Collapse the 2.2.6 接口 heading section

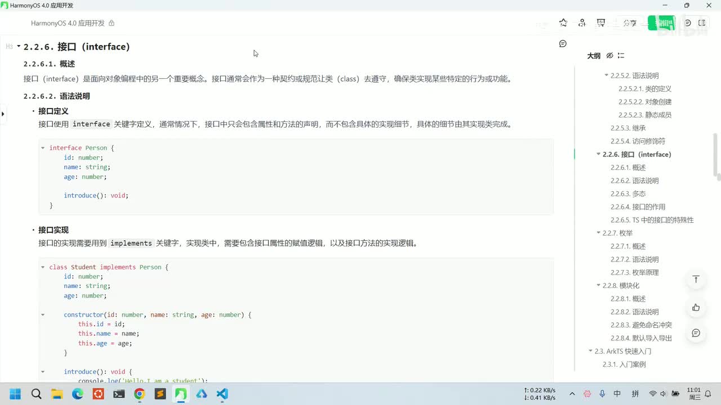tap(19, 47)
